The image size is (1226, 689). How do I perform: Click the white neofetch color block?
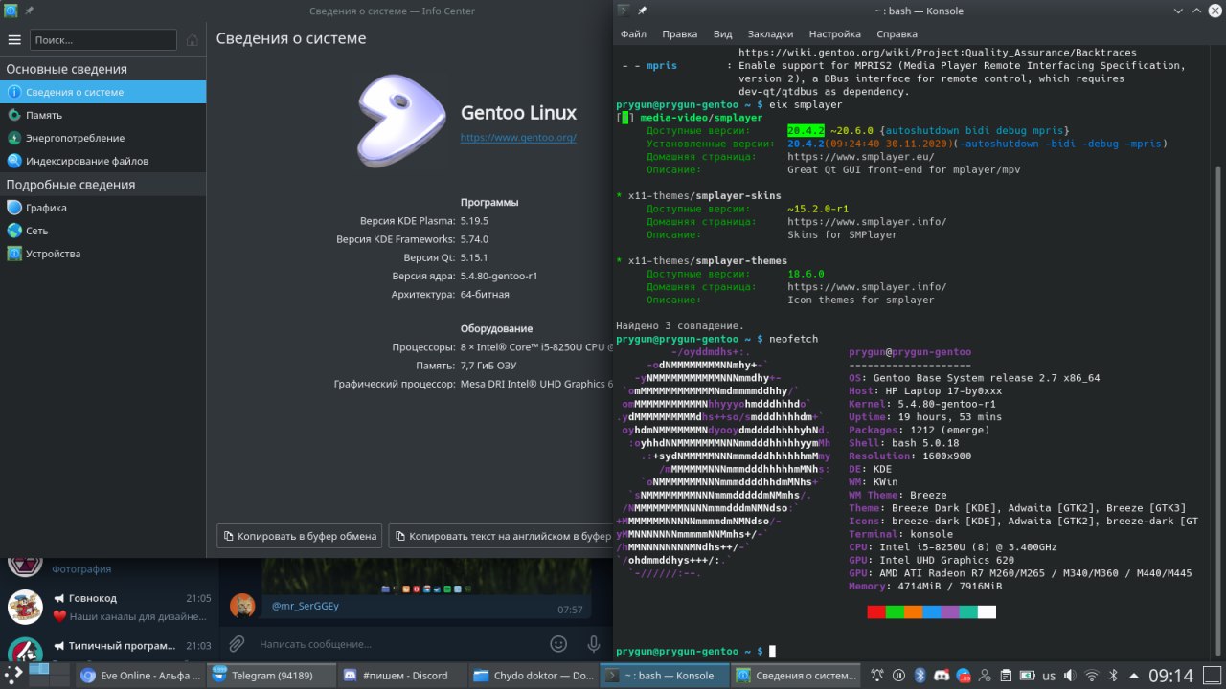click(987, 612)
